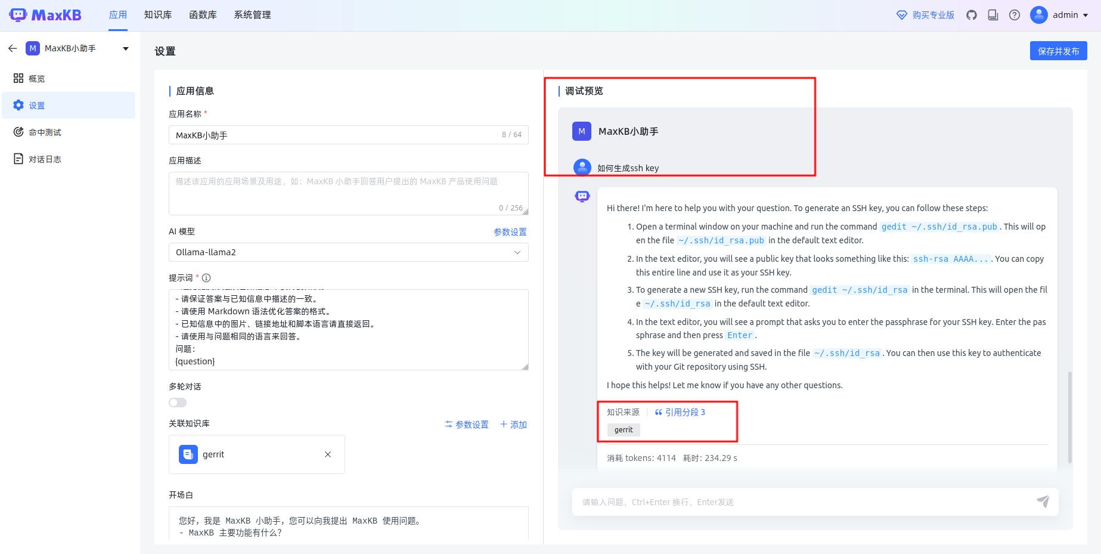Open 概览 in the sidebar
Viewport: 1101px width, 554px height.
pyautogui.click(x=69, y=78)
